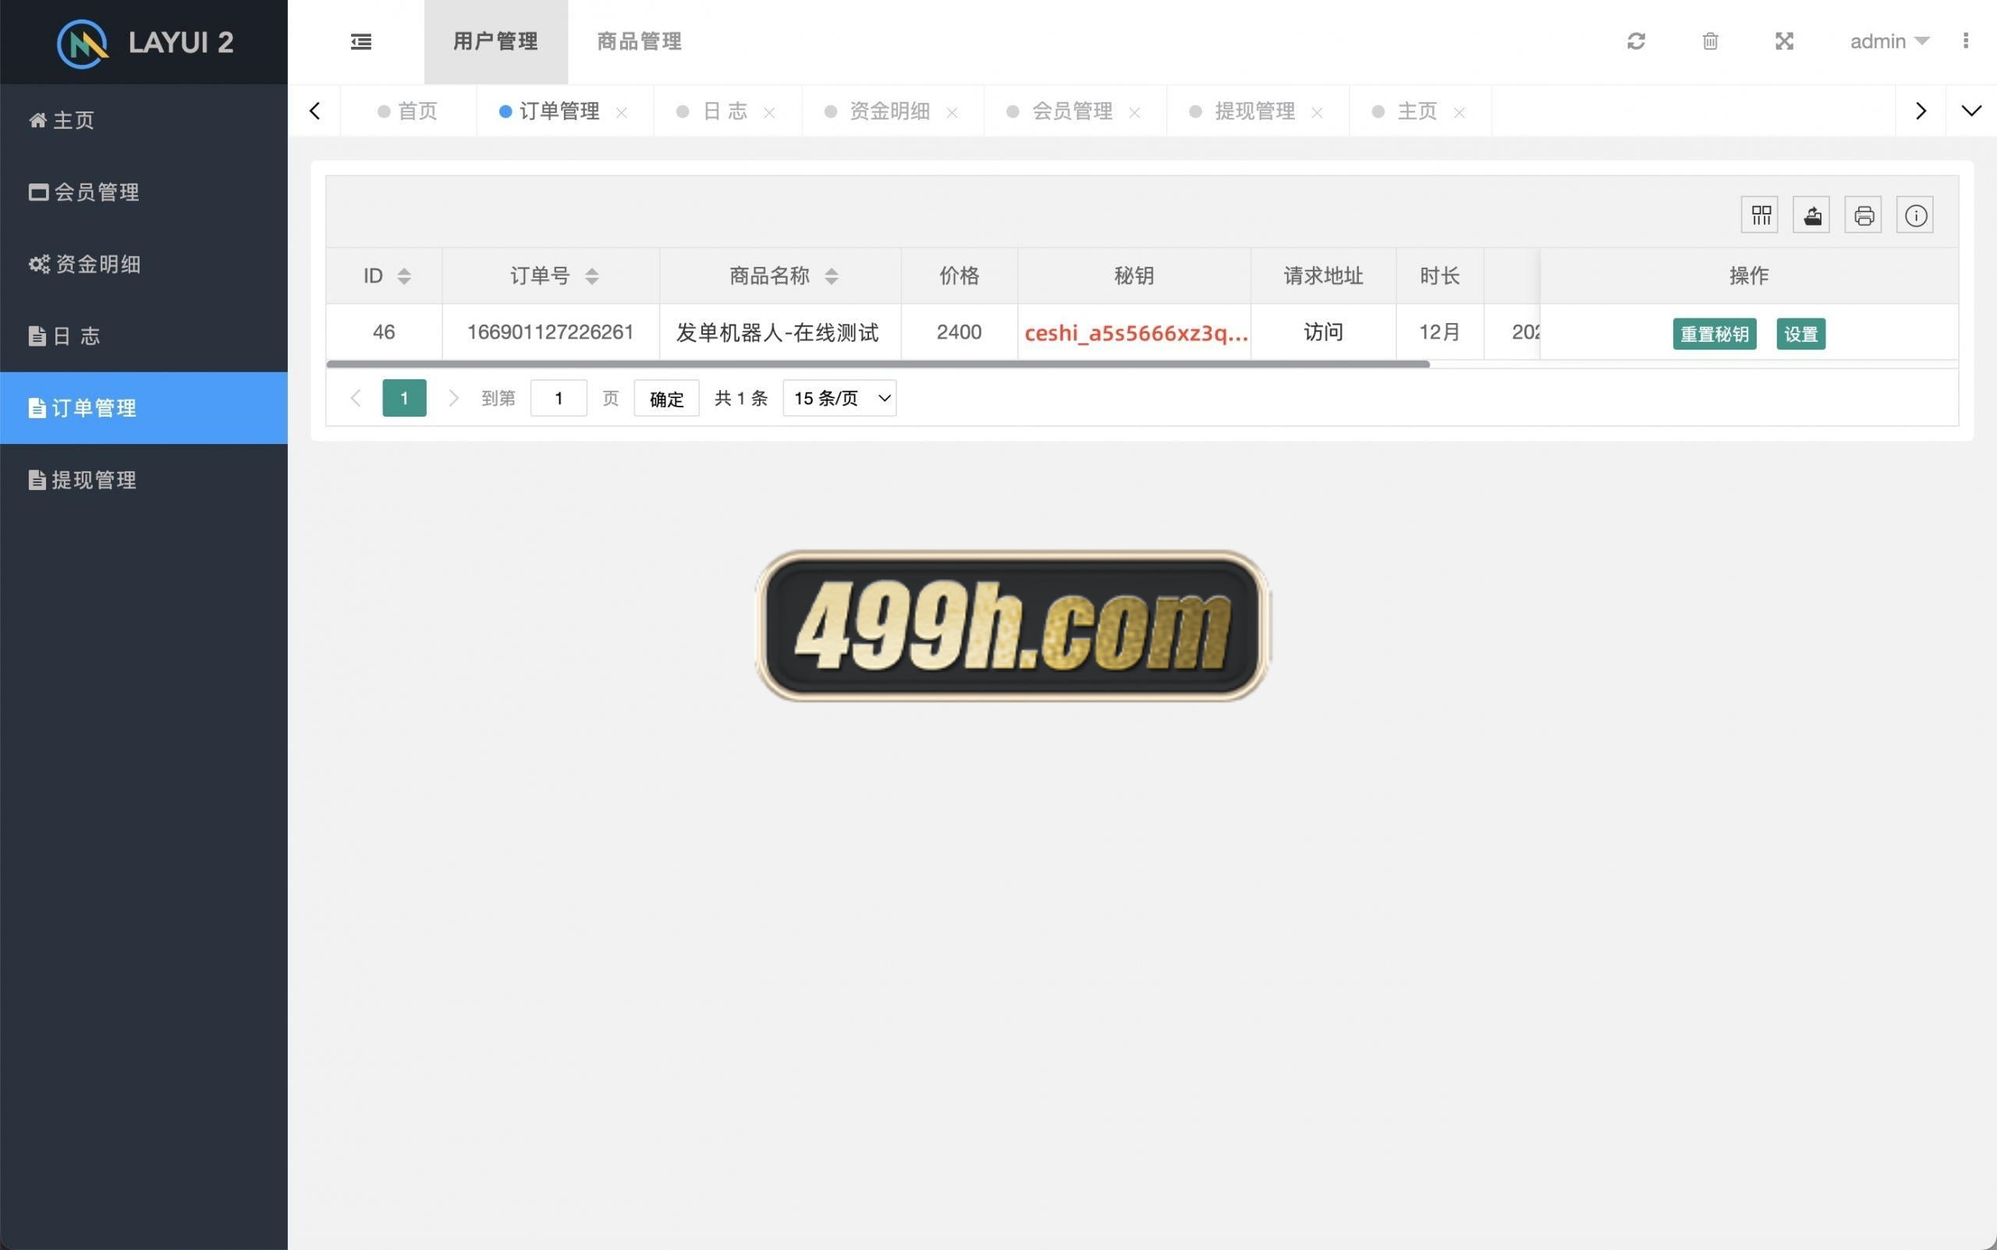Image resolution: width=1997 pixels, height=1250 pixels.
Task: Click the refresh icon in the top bar
Action: pos(1636,41)
